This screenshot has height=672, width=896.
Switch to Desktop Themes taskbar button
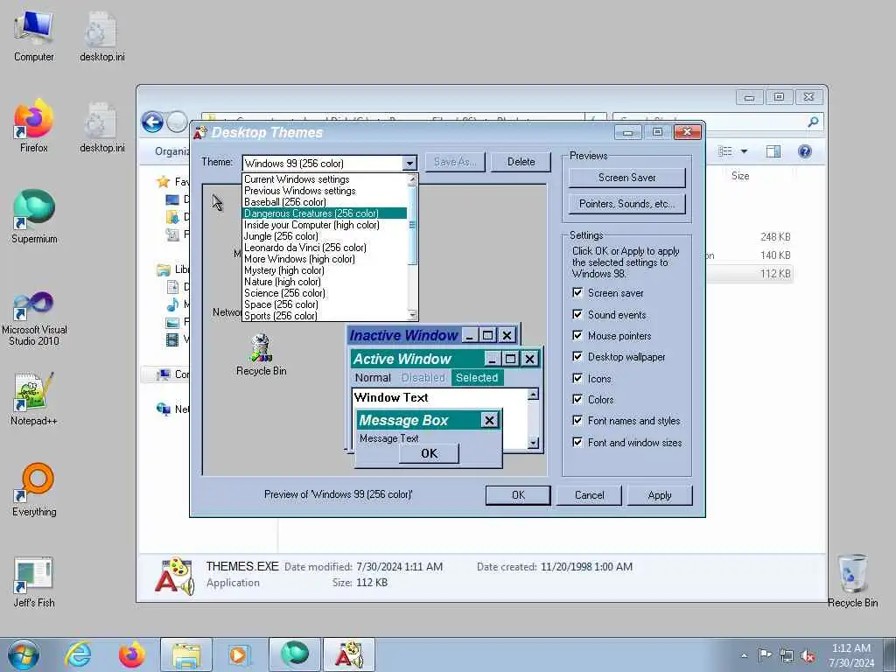point(349,654)
